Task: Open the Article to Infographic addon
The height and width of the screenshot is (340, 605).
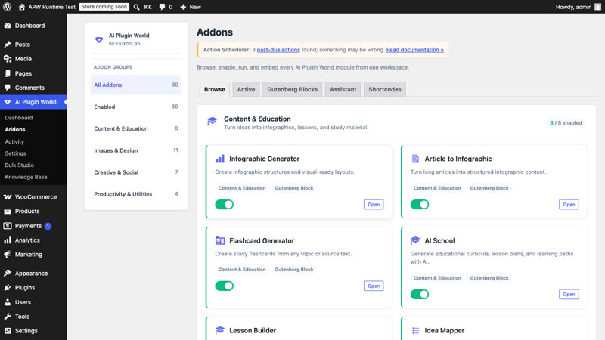Action: 569,205
